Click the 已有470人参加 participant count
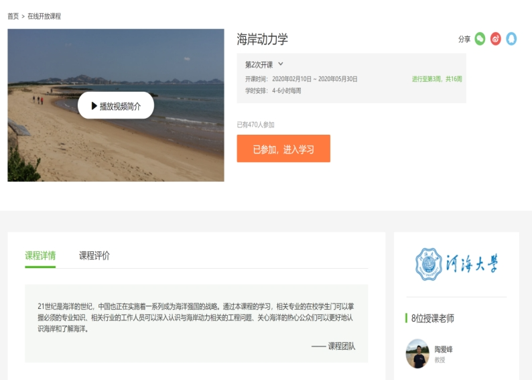Image resolution: width=532 pixels, height=380 pixels. (256, 125)
